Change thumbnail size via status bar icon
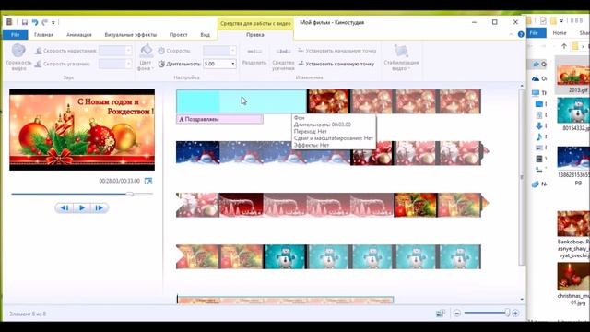590x332 pixels. [x=441, y=314]
